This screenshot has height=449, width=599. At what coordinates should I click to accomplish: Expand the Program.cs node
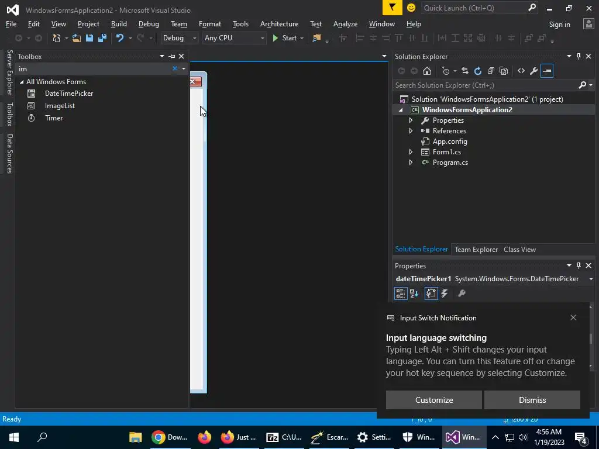click(411, 163)
